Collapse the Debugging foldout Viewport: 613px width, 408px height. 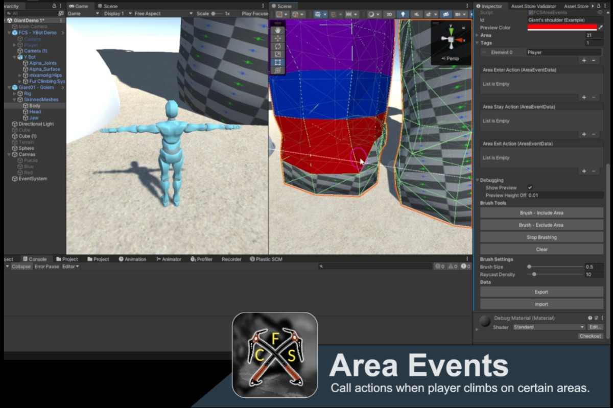(477, 180)
